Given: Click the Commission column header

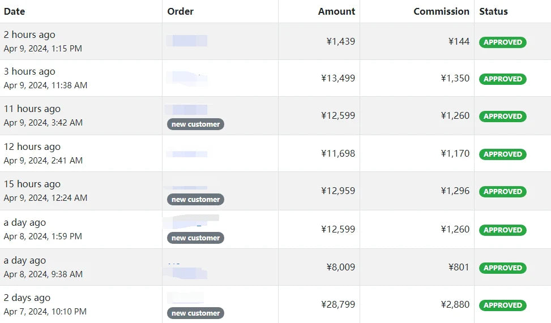Looking at the screenshot, I should tap(441, 11).
